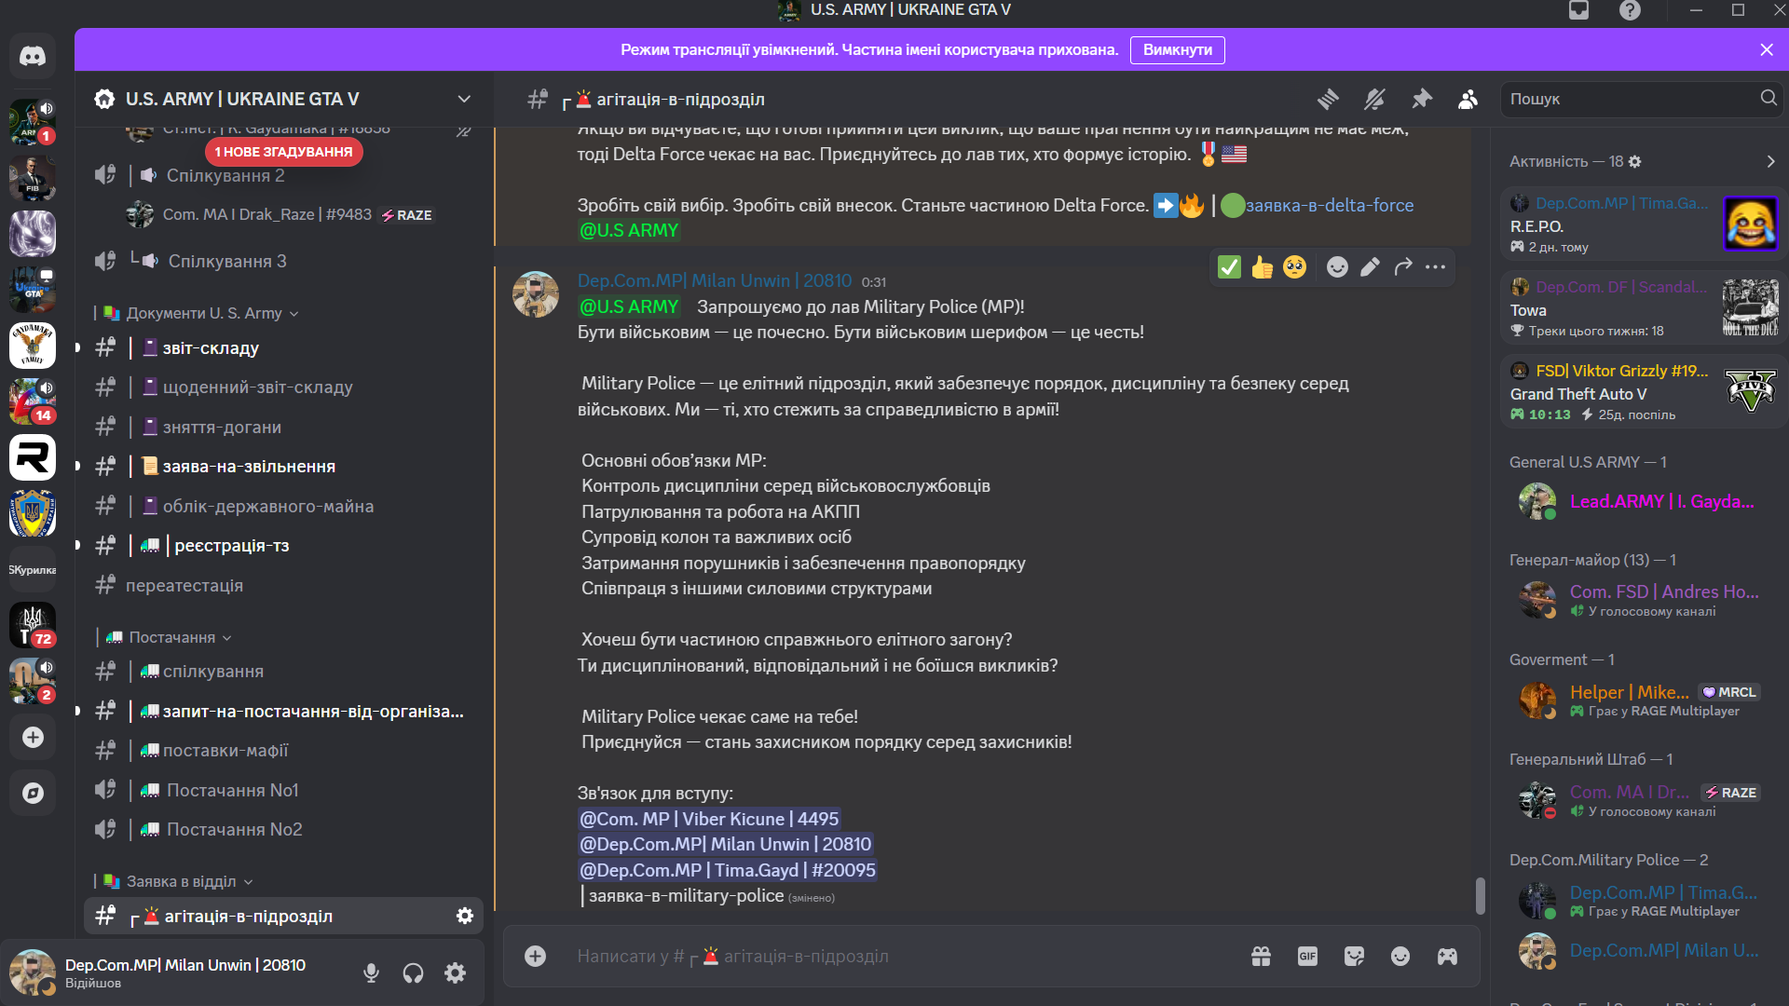This screenshot has height=1006, width=1789.
Task: Click Вимкнути streamer mode button
Action: [1177, 50]
